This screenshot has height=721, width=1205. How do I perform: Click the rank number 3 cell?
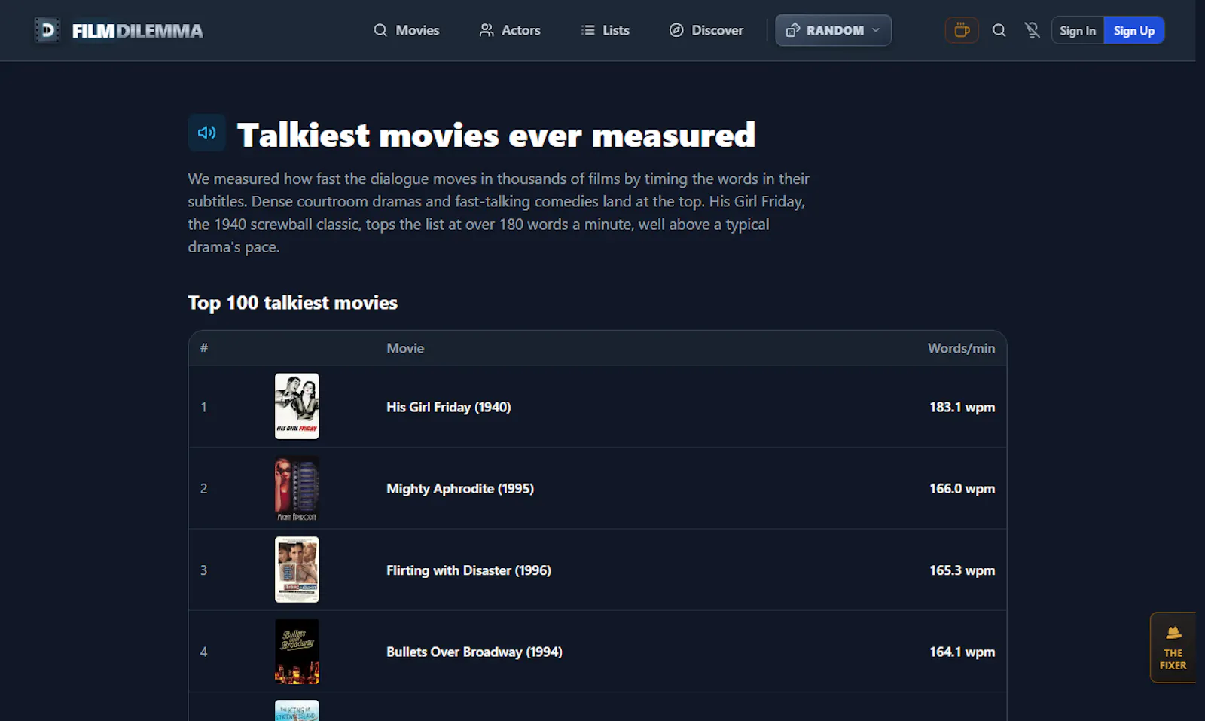pos(203,570)
